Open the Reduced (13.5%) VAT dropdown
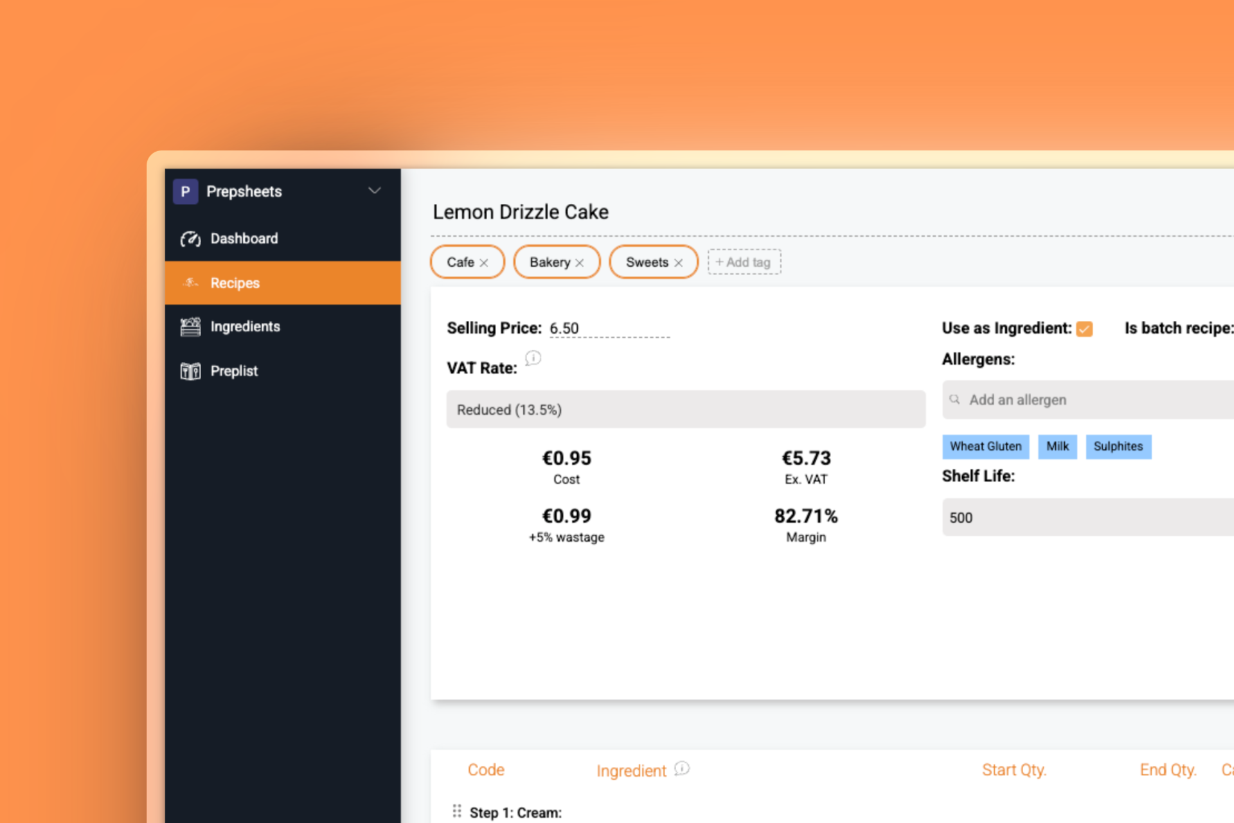 686,410
